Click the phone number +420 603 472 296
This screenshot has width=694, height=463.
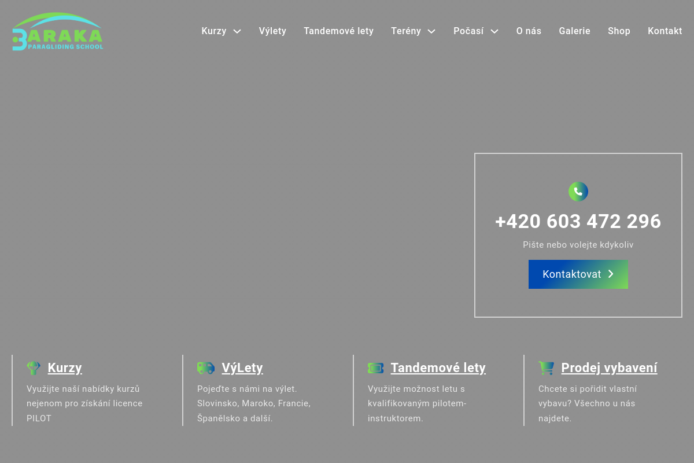point(578,222)
